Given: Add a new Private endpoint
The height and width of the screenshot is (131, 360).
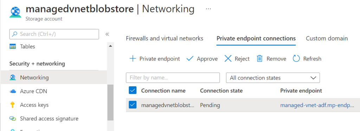Looking at the screenshot, I should [155, 58].
